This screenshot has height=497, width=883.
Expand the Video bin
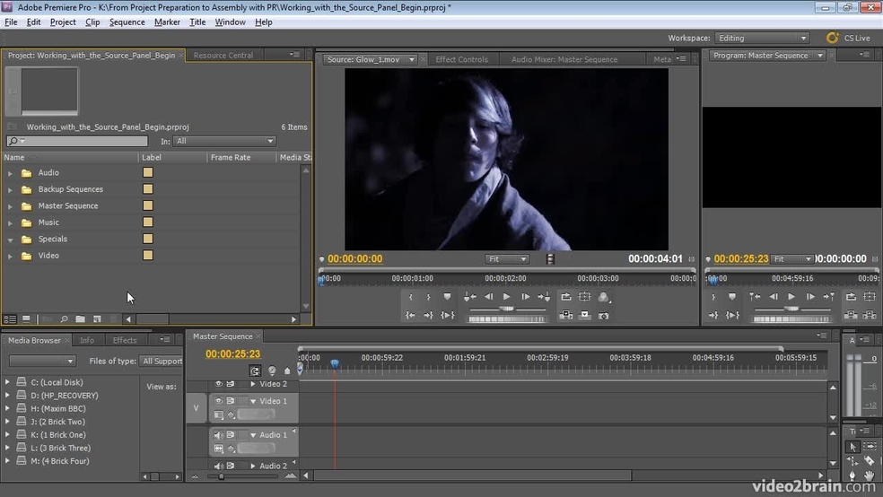pos(10,257)
